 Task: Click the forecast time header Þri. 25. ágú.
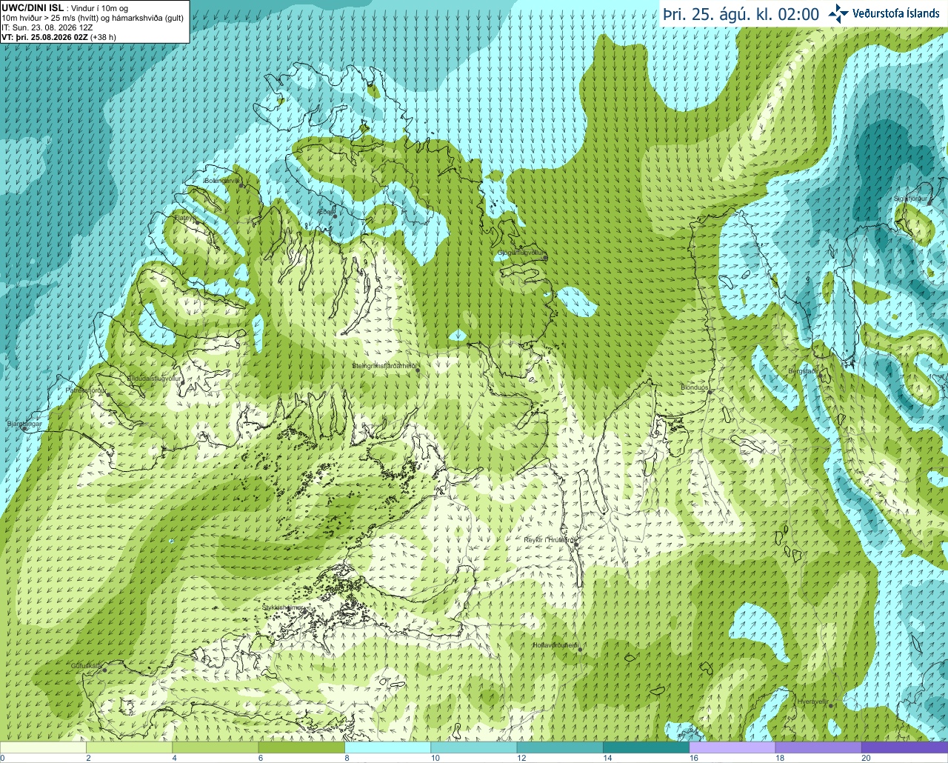(740, 14)
